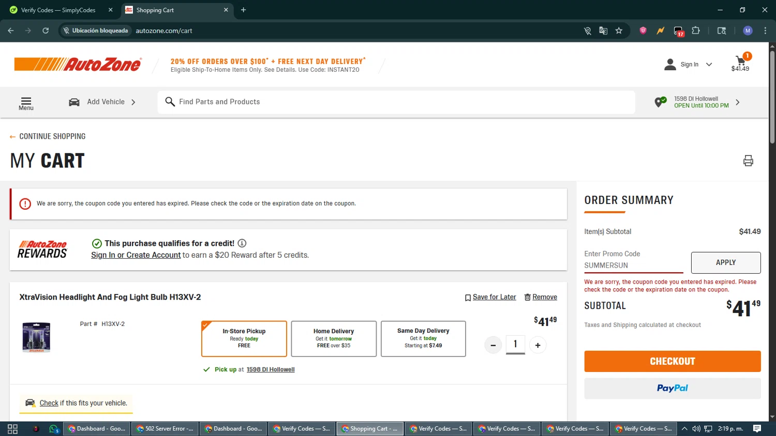
Task: Pay with the PayPal button
Action: pos(673,388)
